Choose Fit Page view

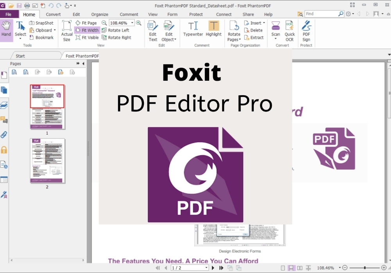[86, 23]
